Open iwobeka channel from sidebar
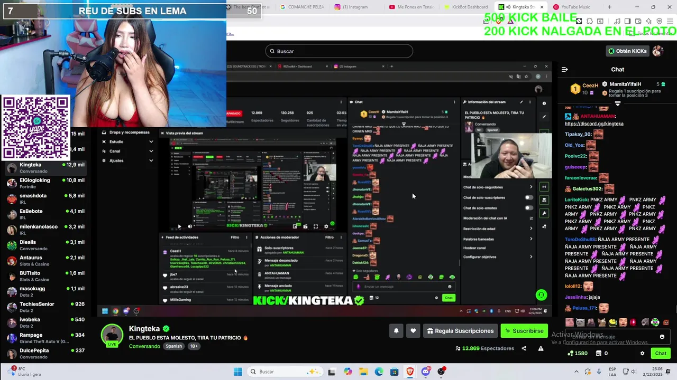 (x=45, y=322)
